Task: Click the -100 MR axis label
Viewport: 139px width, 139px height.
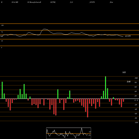Action: pyautogui.click(x=136, y=123)
